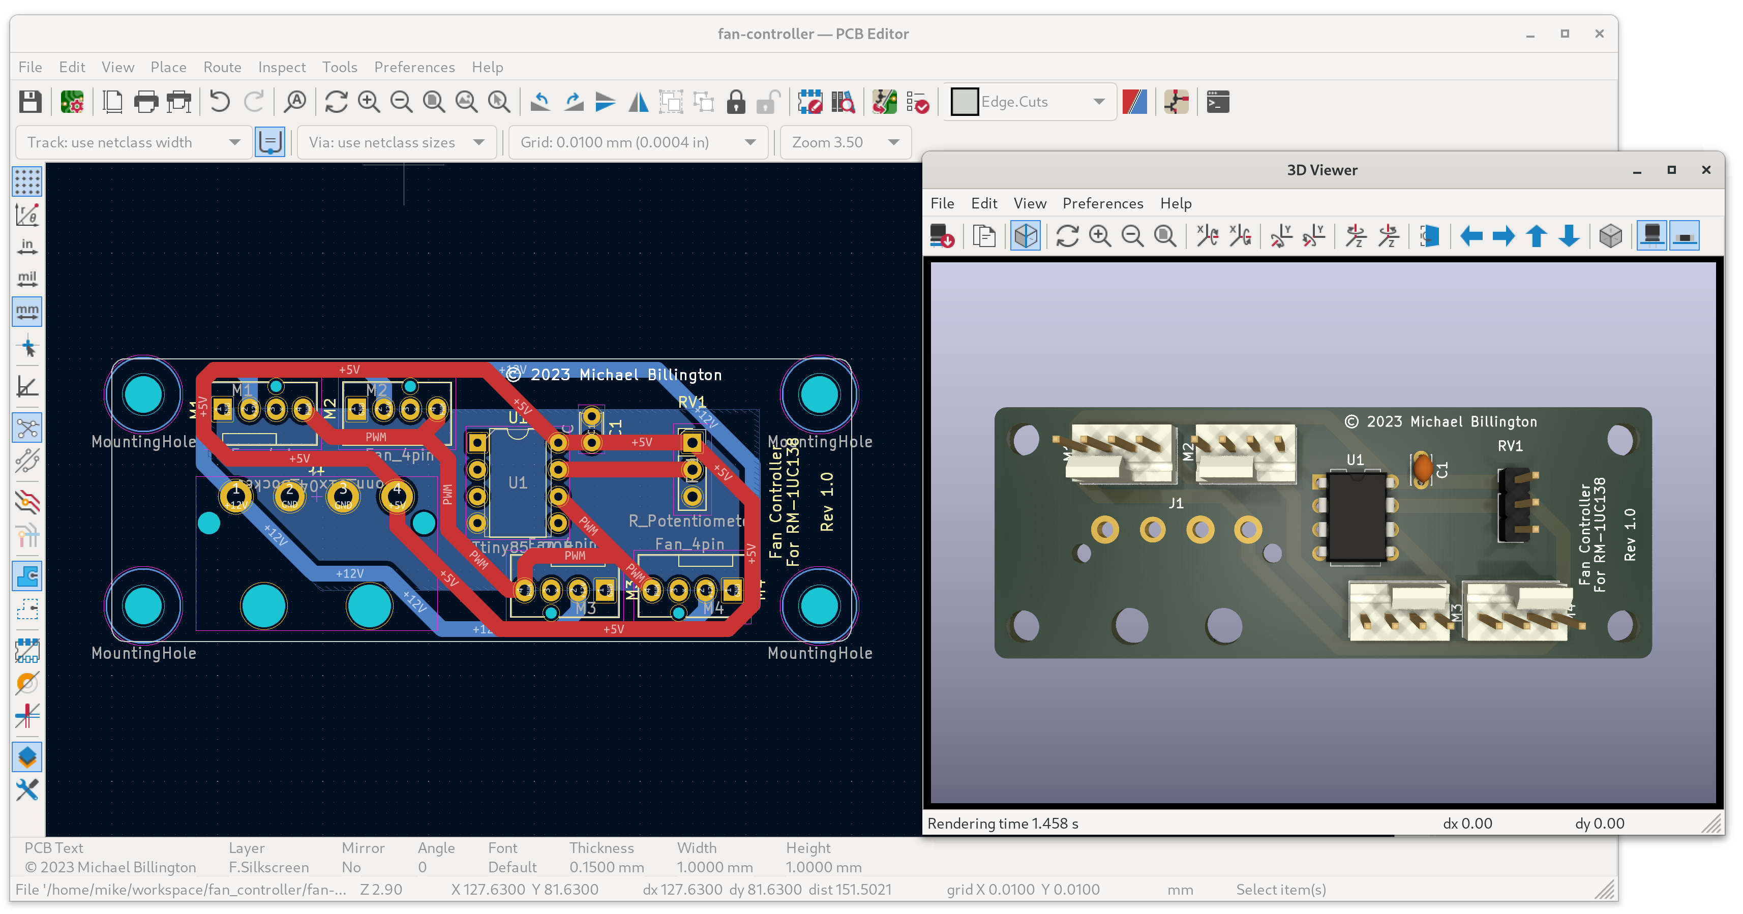Screen dimensions: 1743x914
Task: Open the Route menu
Action: coord(222,67)
